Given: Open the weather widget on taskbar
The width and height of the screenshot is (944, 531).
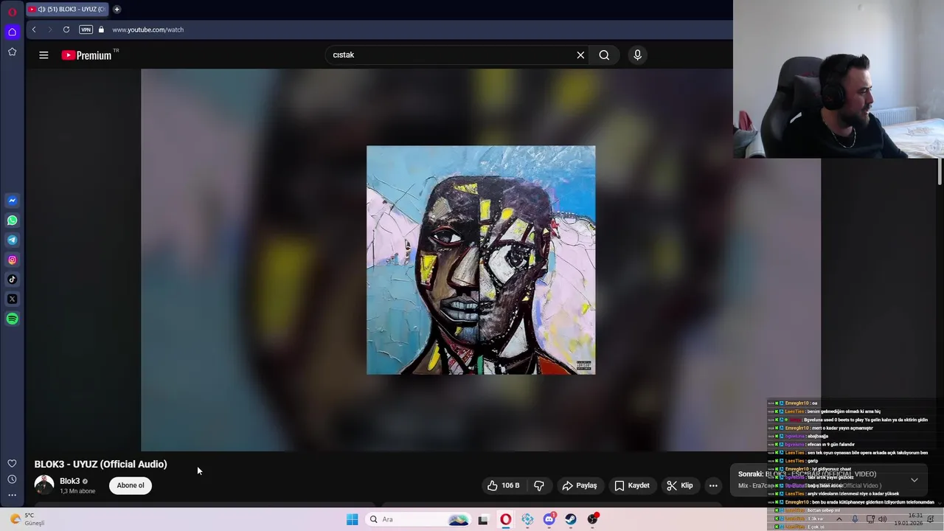Looking at the screenshot, I should (x=27, y=519).
